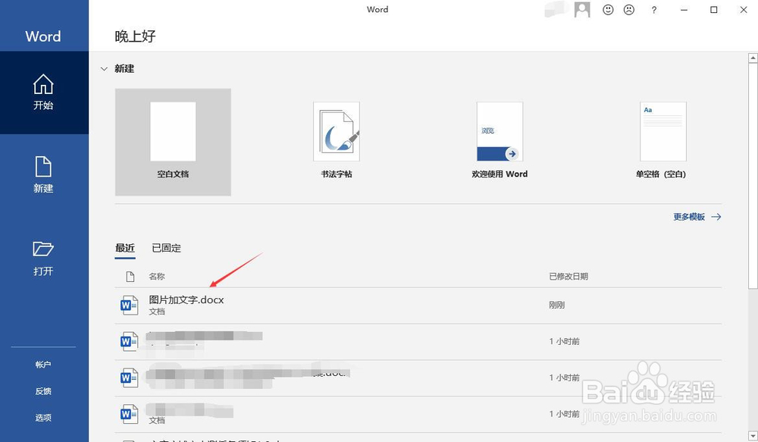Select 单空格 (空白) template
The image size is (758, 442).
[661, 140]
